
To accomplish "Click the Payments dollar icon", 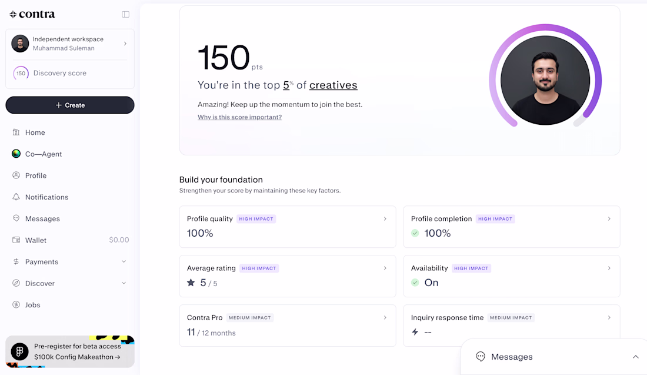I will pos(16,261).
